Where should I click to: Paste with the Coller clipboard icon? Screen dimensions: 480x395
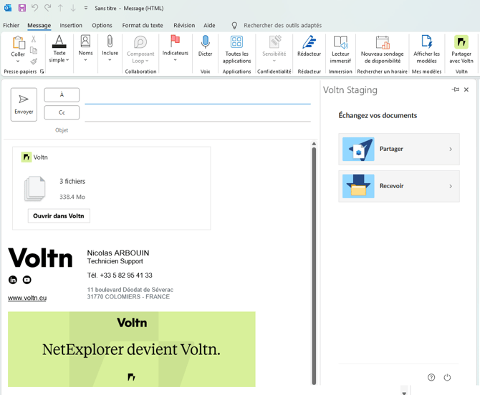(x=19, y=42)
